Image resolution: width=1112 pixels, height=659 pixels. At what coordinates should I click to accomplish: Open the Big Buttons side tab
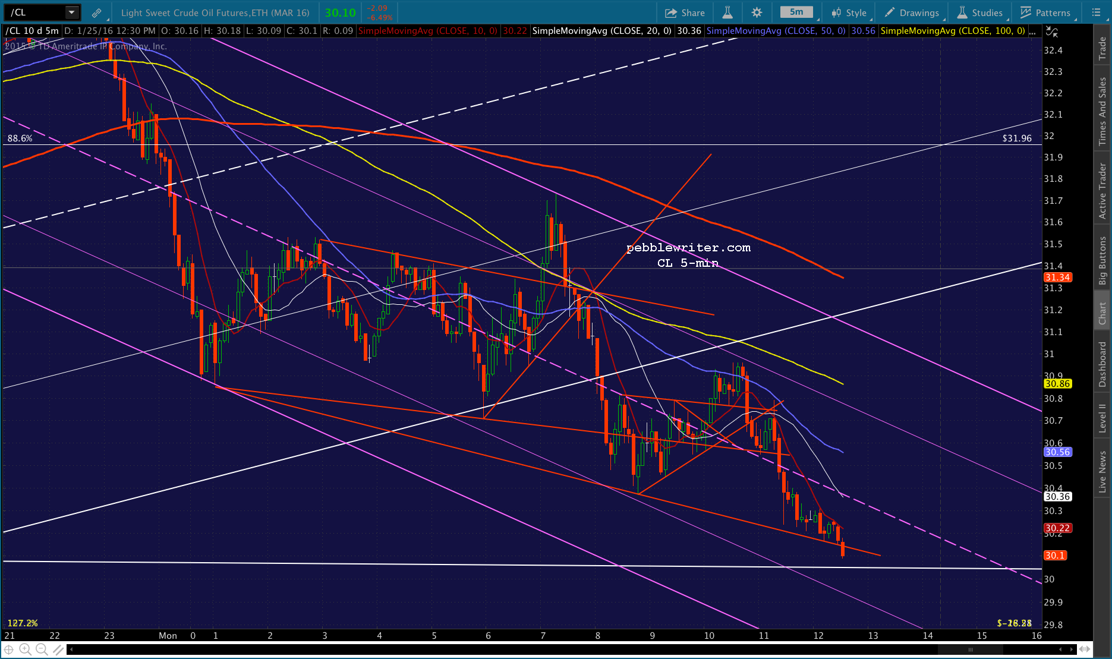click(x=1102, y=260)
